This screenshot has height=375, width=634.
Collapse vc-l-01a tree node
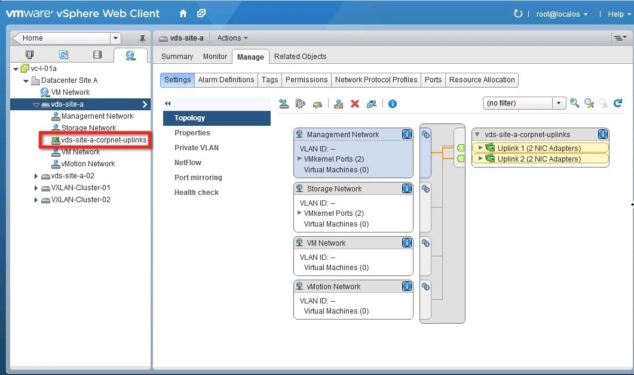point(16,69)
